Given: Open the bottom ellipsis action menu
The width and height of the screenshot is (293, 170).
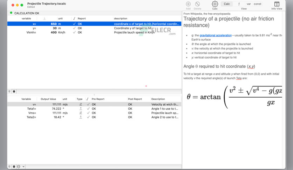Looking at the screenshot, I should (19, 166).
